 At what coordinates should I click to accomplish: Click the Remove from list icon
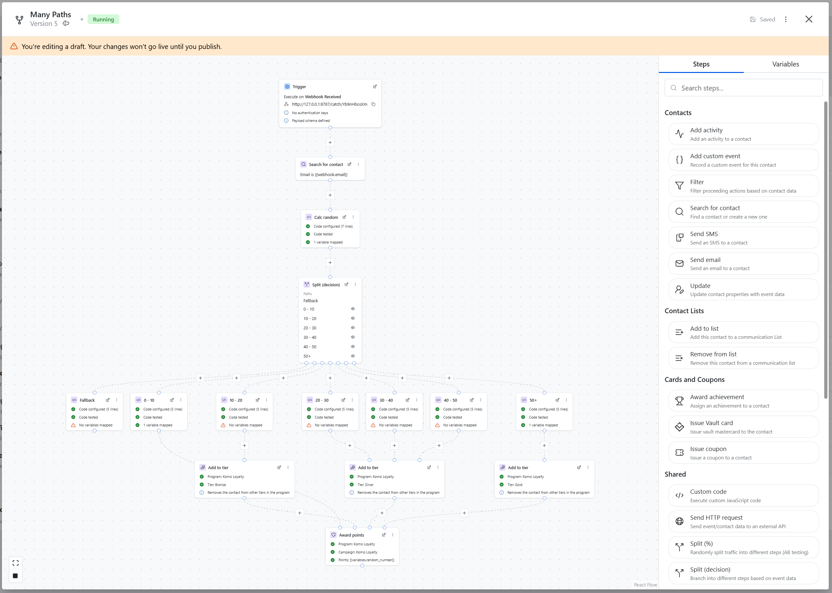pyautogui.click(x=679, y=358)
